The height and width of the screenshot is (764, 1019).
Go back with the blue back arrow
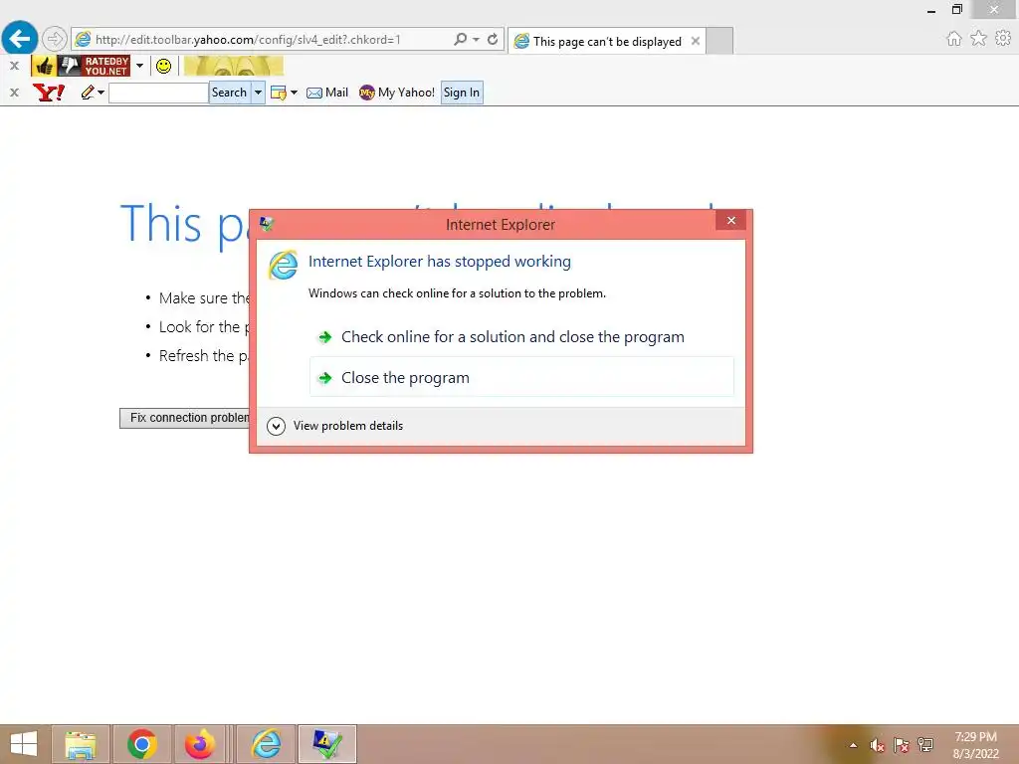(20, 39)
